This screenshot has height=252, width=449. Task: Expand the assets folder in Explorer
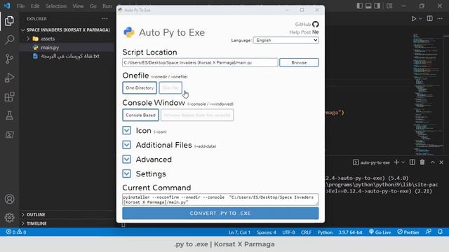pos(28,38)
